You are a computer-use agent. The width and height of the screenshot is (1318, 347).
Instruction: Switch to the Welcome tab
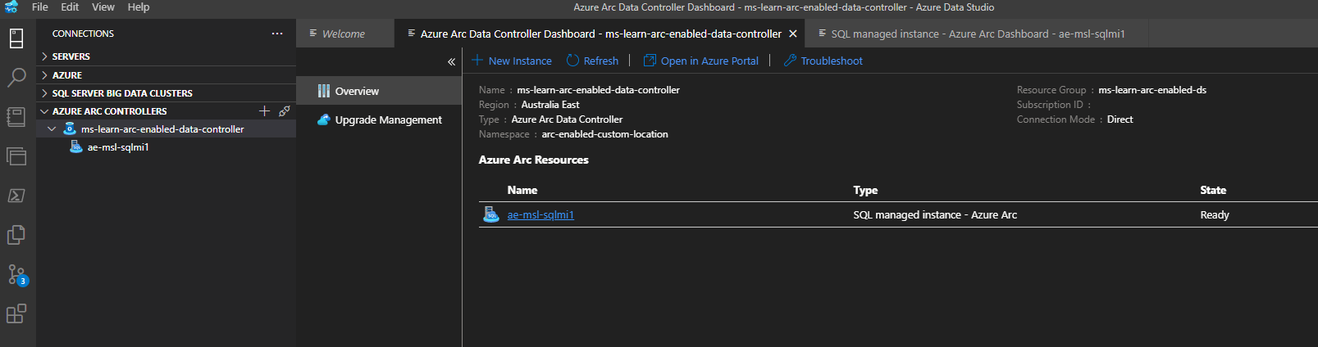coord(344,34)
